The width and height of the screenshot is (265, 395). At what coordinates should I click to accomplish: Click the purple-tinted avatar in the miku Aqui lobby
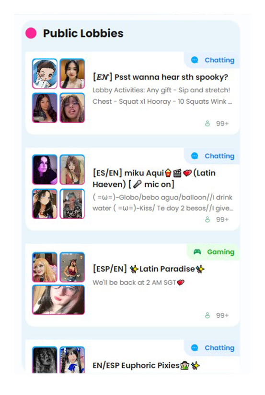(45, 170)
